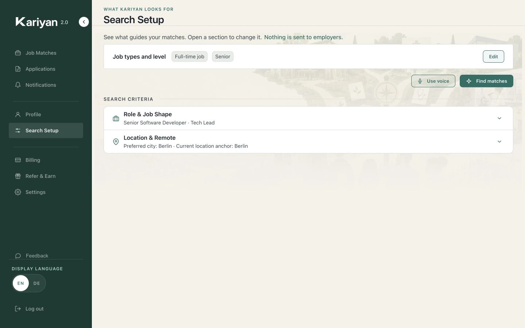Expand the Role & Job Shape chevron
The width and height of the screenshot is (525, 328).
(x=499, y=118)
